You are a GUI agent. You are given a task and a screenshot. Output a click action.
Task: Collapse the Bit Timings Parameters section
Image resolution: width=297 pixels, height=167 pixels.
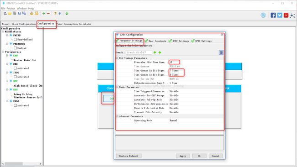(117, 58)
